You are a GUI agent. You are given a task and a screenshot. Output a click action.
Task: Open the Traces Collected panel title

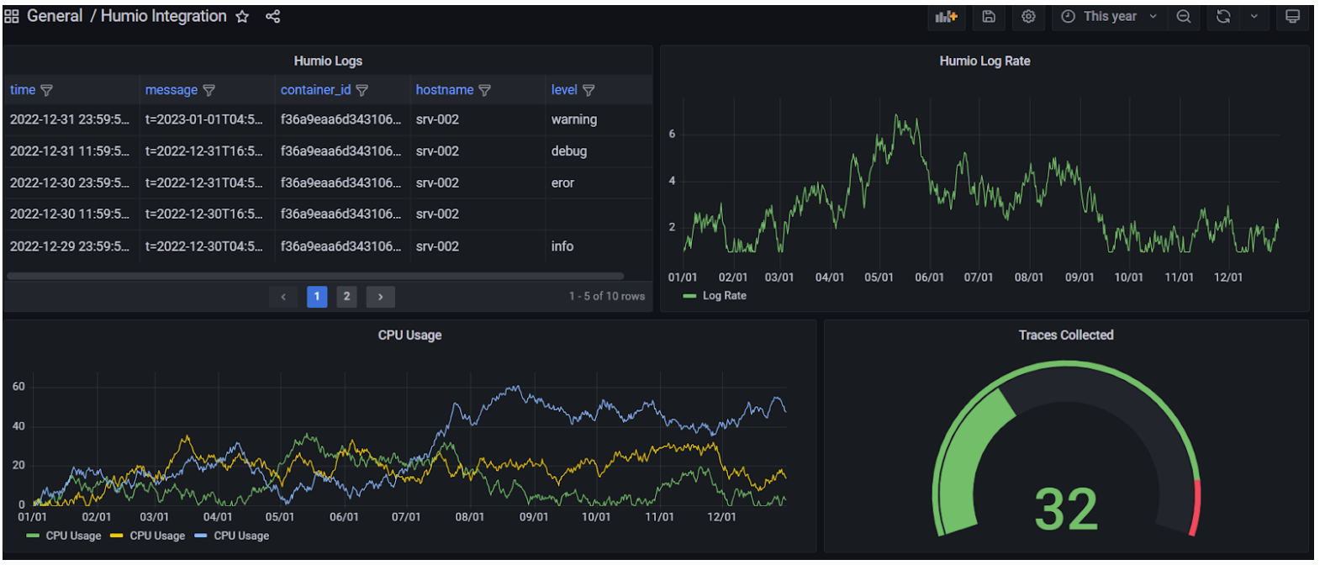(x=1066, y=335)
